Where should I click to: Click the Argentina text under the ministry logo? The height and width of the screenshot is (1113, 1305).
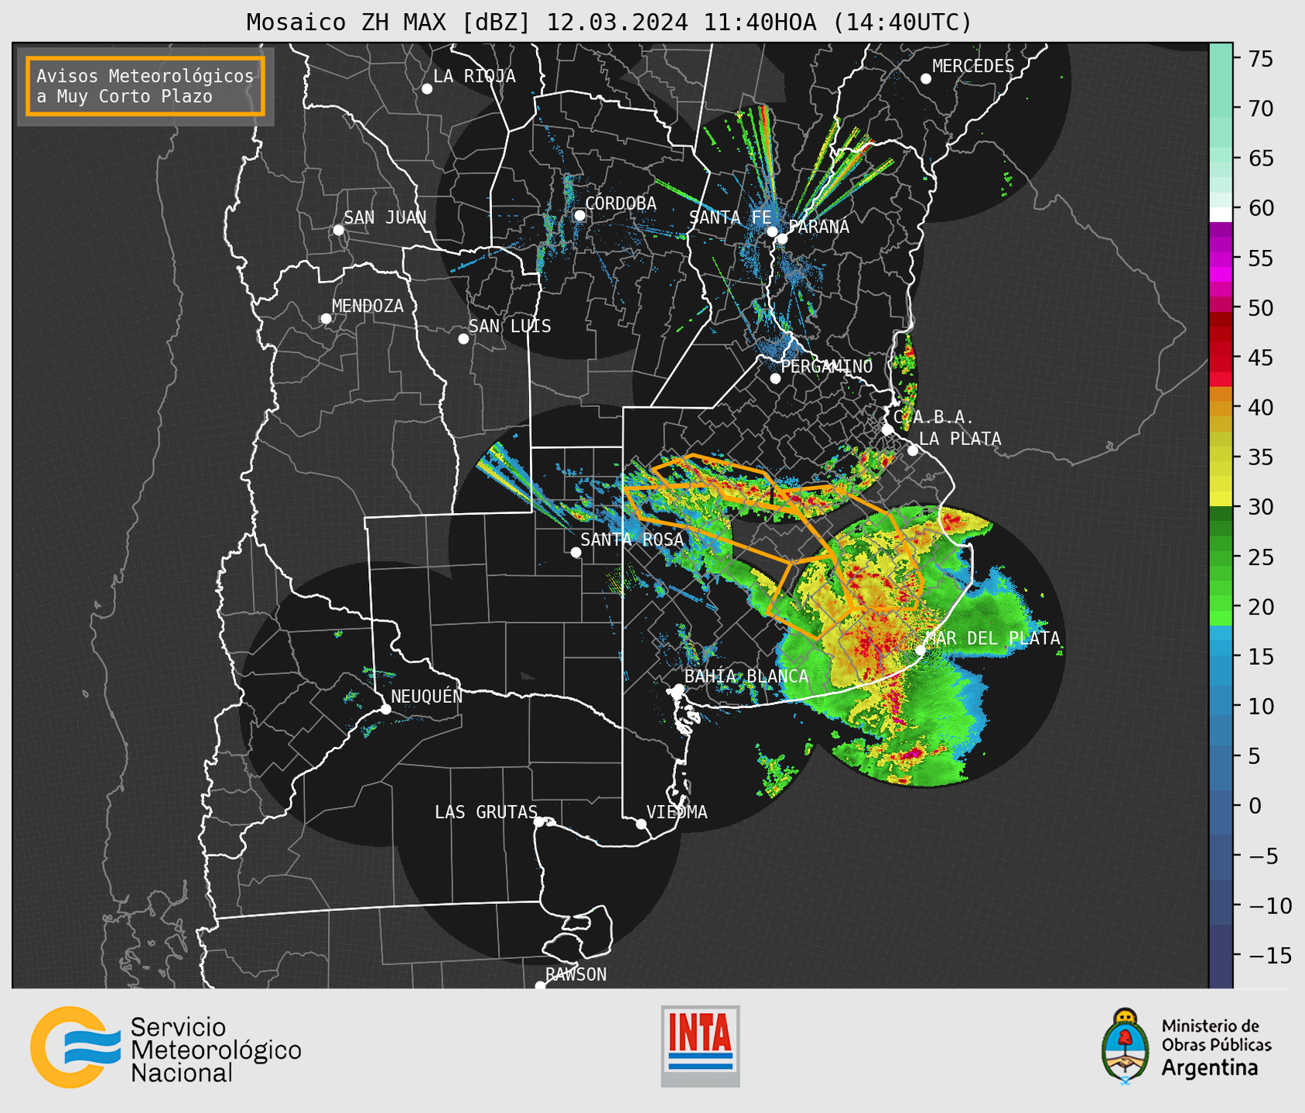[1209, 1069]
